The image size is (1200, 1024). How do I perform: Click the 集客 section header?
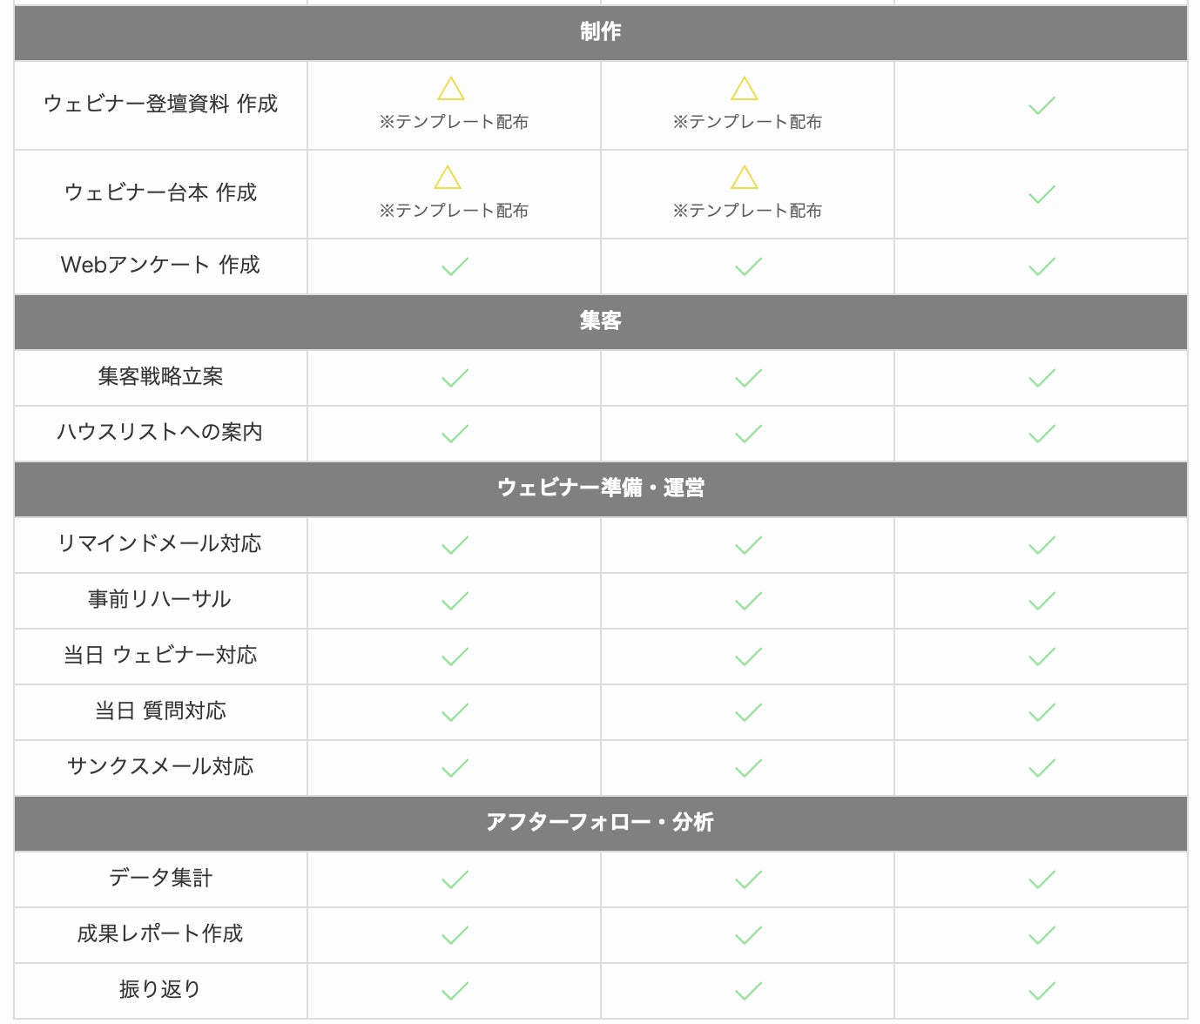click(600, 321)
